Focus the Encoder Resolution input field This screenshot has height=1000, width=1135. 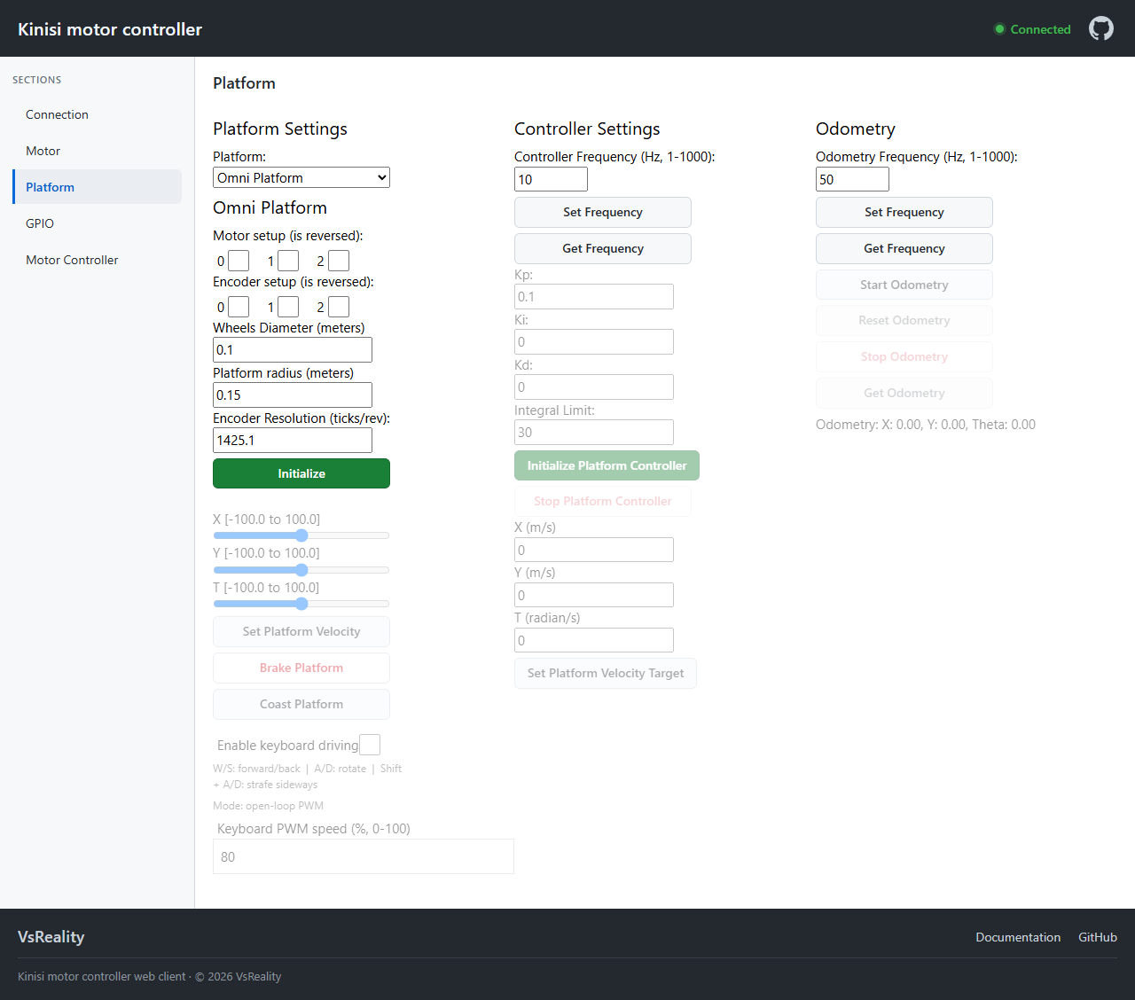coord(293,441)
